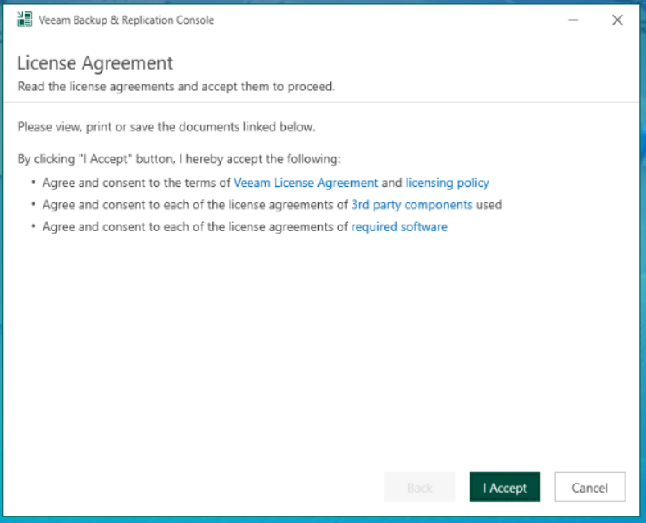The image size is (646, 523).
Task: Open the Veeam License Agreement link
Action: pyautogui.click(x=306, y=183)
